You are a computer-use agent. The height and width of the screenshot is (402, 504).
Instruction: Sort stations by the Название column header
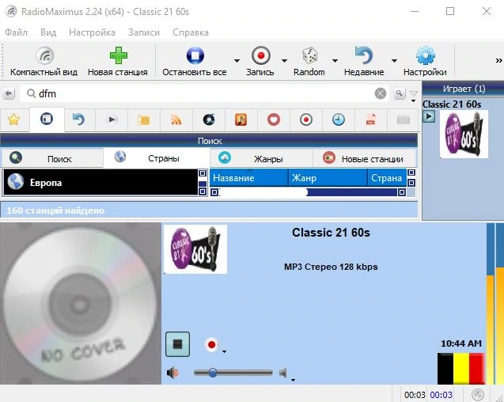[249, 178]
